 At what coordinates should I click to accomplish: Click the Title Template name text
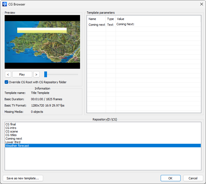coord(40,93)
